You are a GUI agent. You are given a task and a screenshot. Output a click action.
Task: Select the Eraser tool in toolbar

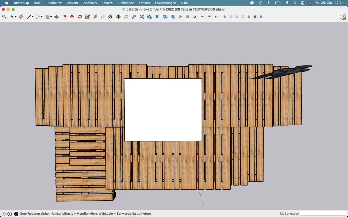[x=21, y=16]
